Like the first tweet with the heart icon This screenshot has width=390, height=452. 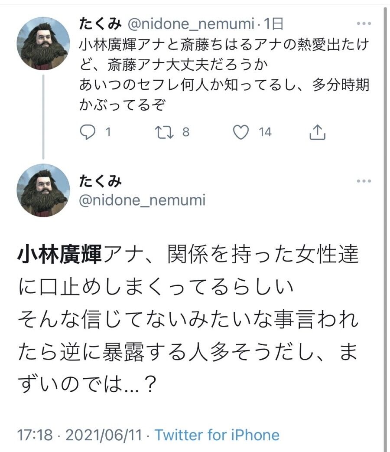coord(241,132)
